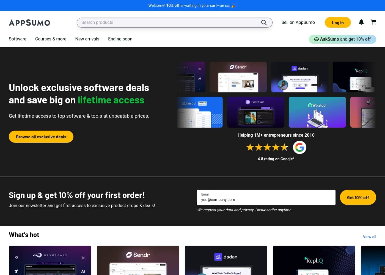This screenshot has width=385, height=275.
Task: Click the Get 10% off button
Action: coord(358,197)
